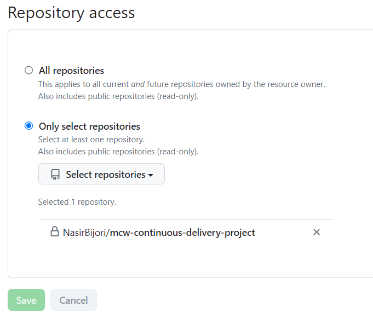The height and width of the screenshot is (318, 373).
Task: Click the All repositories label text
Action: [x=71, y=71]
